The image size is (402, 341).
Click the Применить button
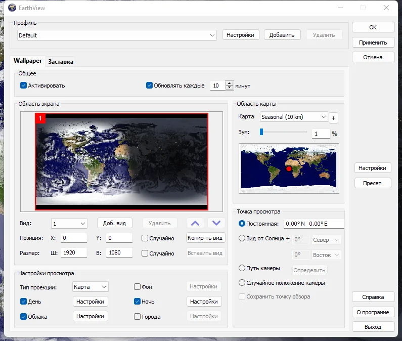point(373,42)
